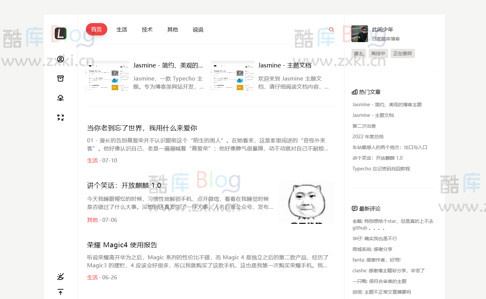Open the search icon in the top bar
Screen dimensions: 486x299
(331, 29)
